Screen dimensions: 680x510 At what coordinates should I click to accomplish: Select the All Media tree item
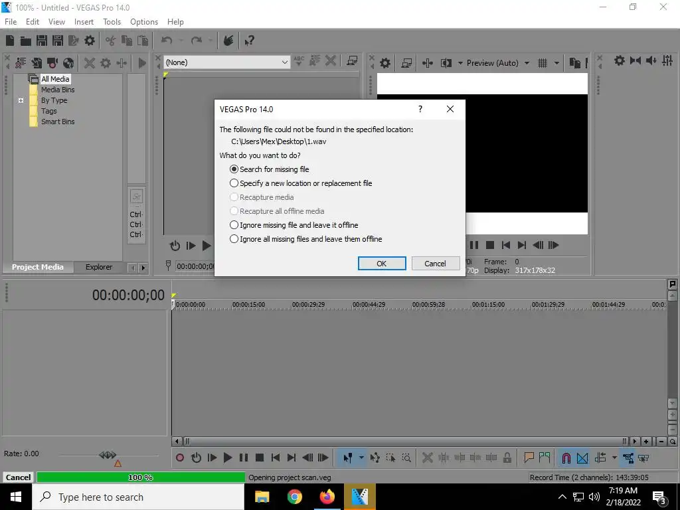pyautogui.click(x=55, y=79)
